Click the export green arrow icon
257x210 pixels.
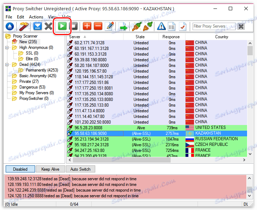[x=123, y=27]
